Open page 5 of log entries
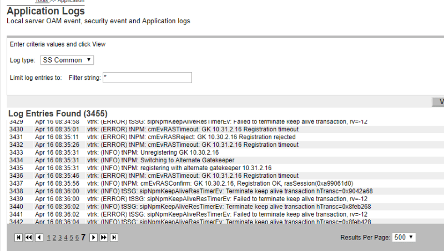The image size is (444, 251). [x=72, y=238]
